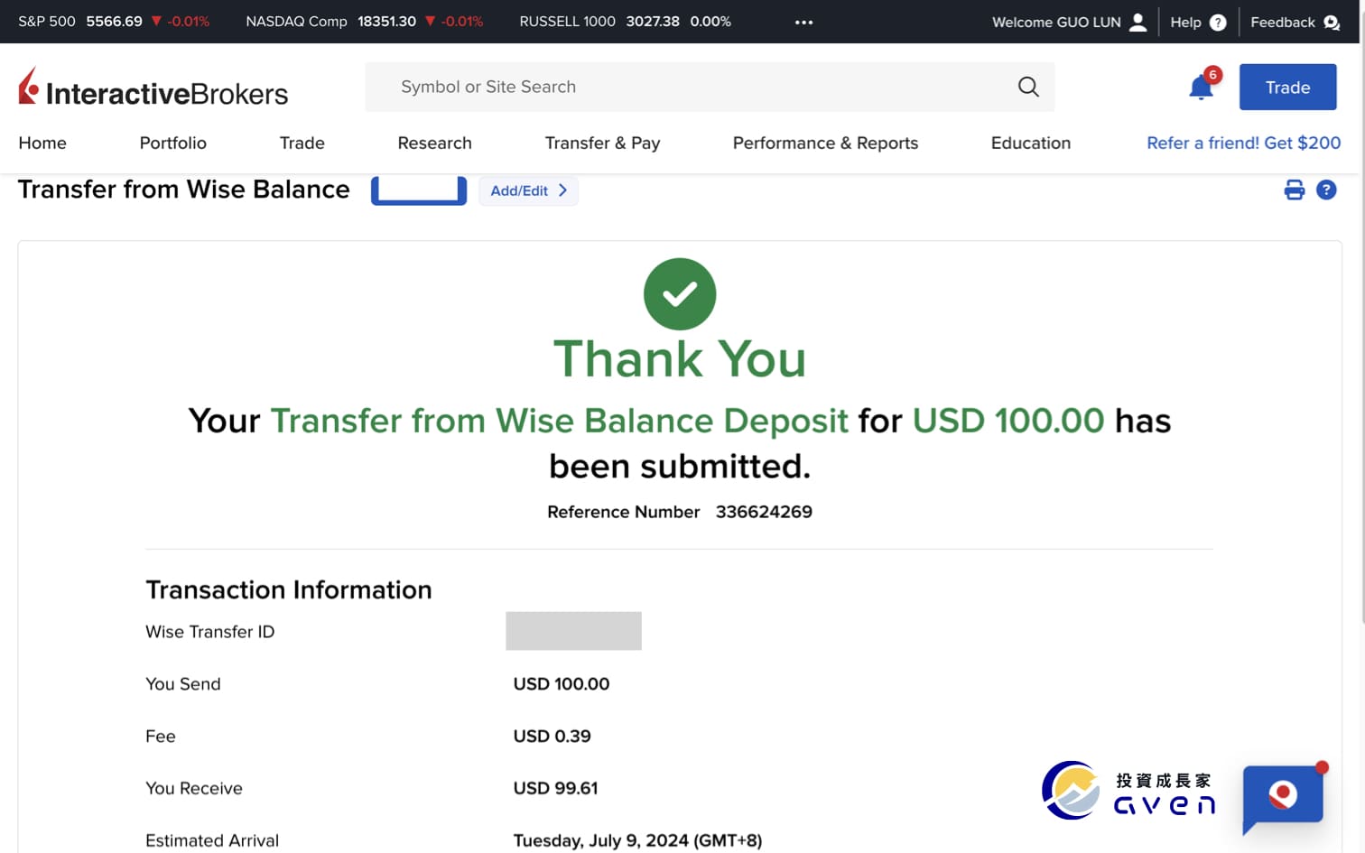
Task: Click the S&P 500 ticker
Action: click(114, 21)
